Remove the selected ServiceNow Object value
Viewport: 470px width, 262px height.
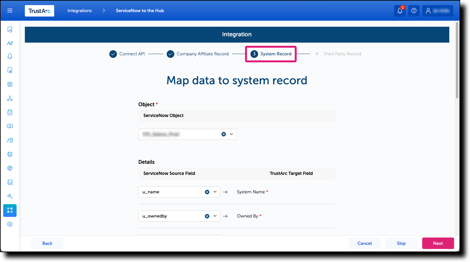(x=223, y=134)
